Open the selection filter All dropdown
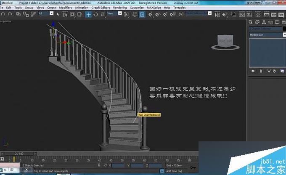 (x=52, y=13)
